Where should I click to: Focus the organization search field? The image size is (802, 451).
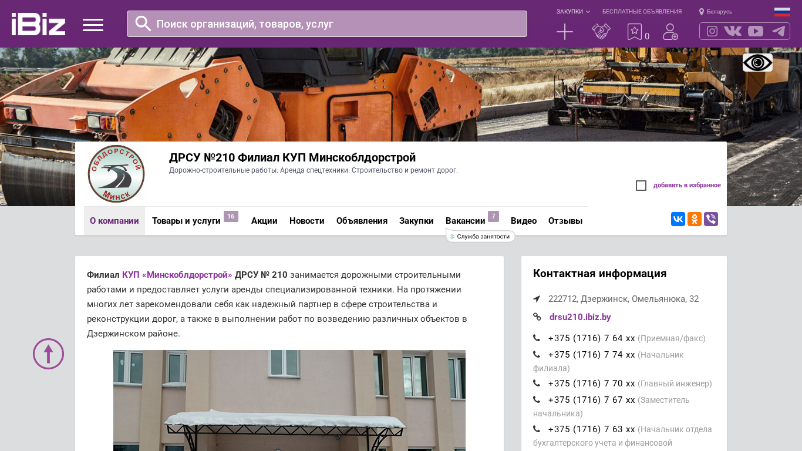327,24
